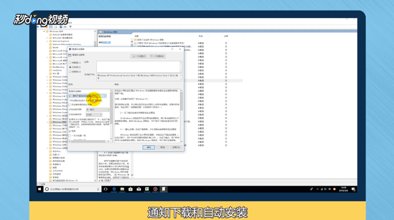
Task: Select the 已禁用 (Disabled) radio button
Action: click(x=70, y=72)
